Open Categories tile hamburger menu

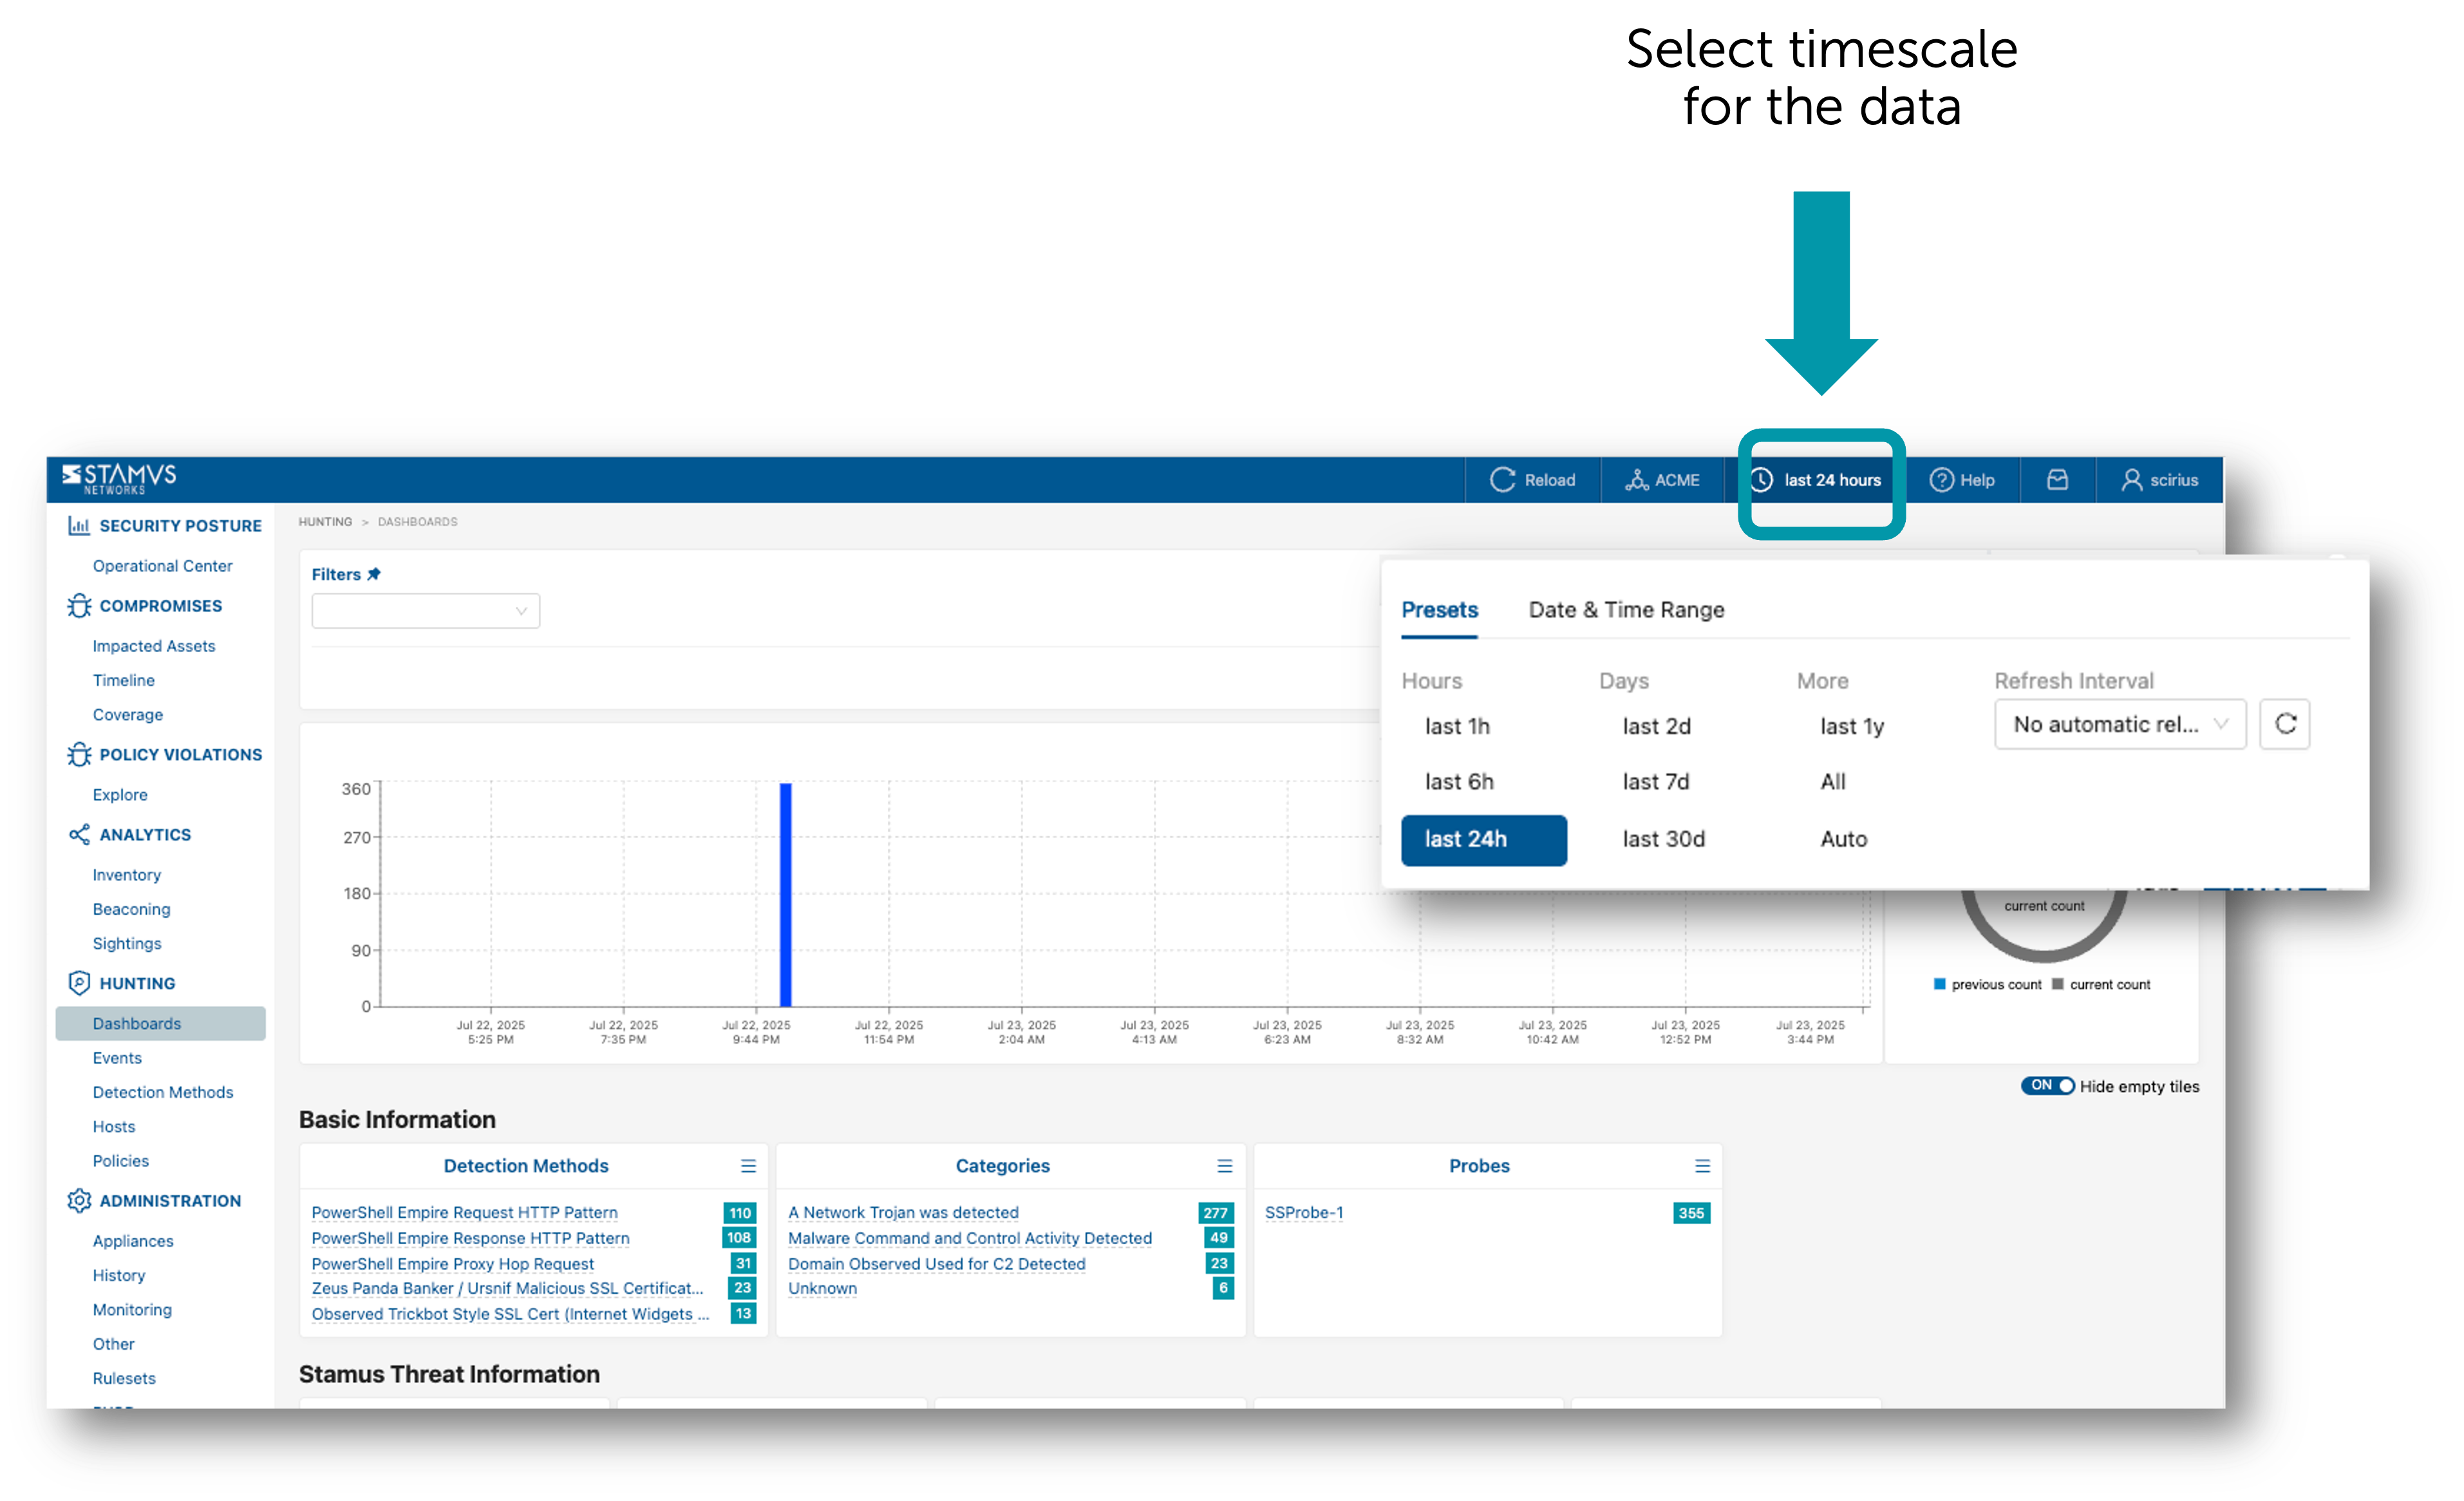[1224, 1166]
